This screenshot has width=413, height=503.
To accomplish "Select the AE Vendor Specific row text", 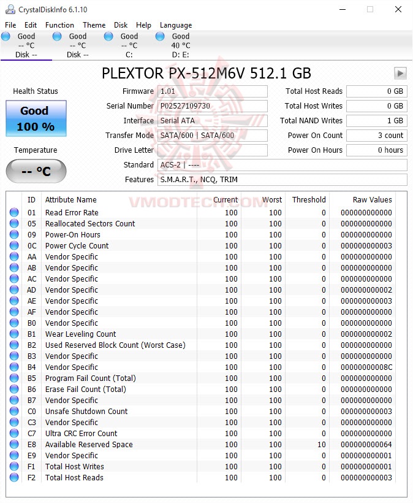I will tap(72, 301).
